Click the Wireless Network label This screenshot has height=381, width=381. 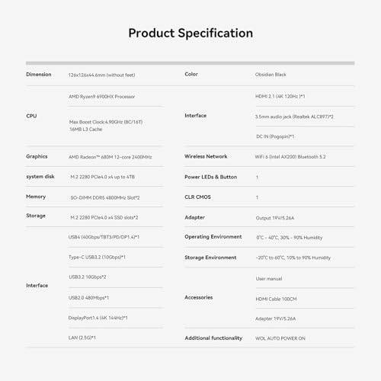coord(206,156)
